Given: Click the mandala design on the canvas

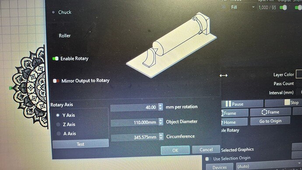Looking at the screenshot, I should [x=30, y=87].
